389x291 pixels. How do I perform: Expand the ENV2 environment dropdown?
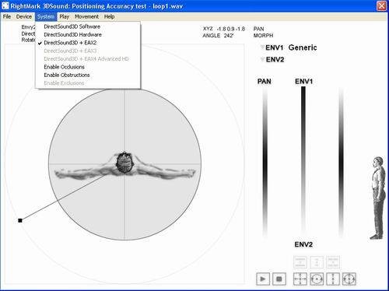262,59
